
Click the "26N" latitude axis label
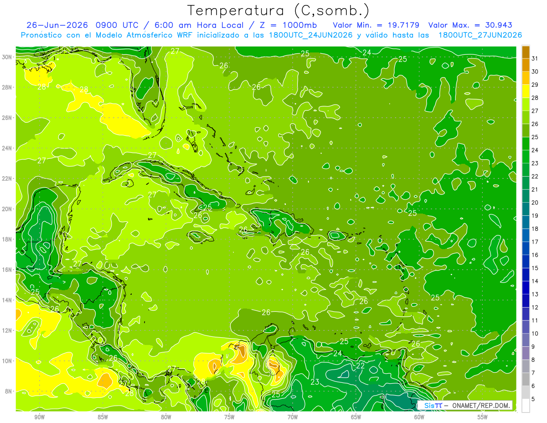pos(7,118)
